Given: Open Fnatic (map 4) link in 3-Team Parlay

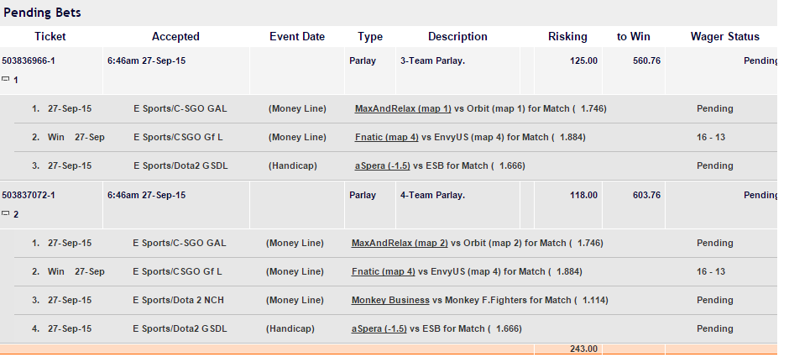Looking at the screenshot, I should click(x=386, y=138).
